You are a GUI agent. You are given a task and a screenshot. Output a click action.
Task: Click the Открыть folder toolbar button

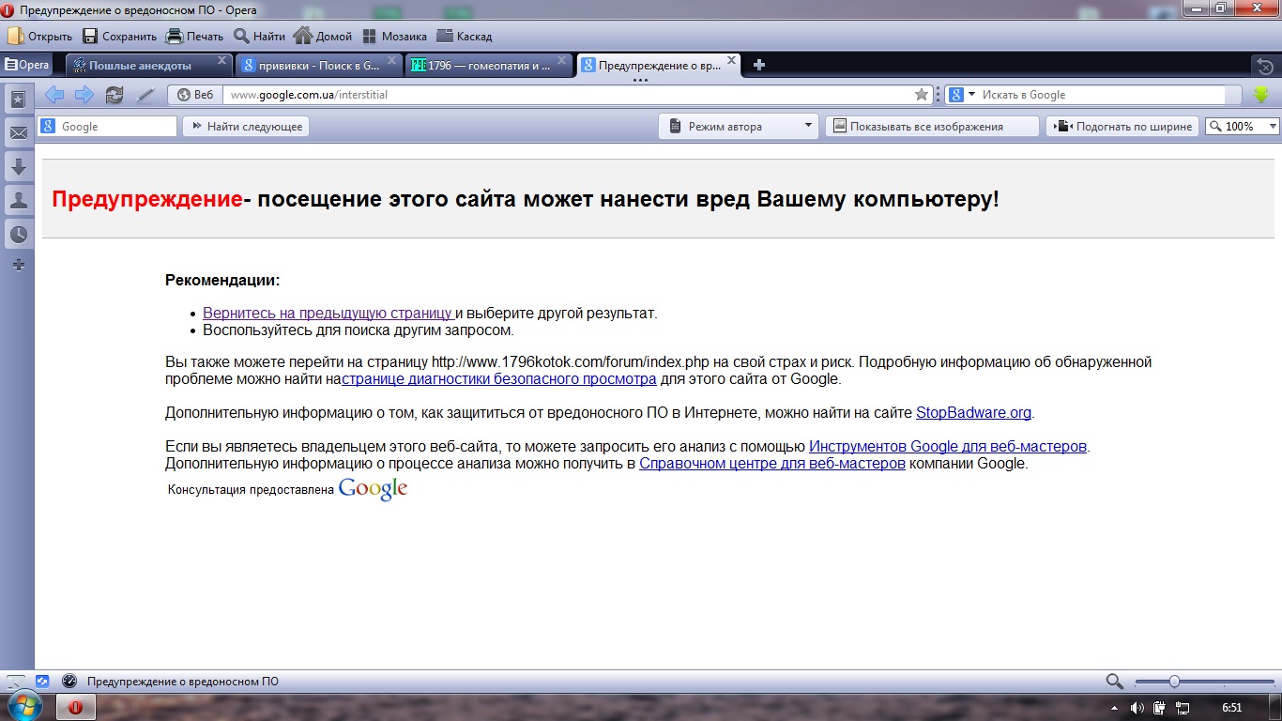pyautogui.click(x=39, y=37)
